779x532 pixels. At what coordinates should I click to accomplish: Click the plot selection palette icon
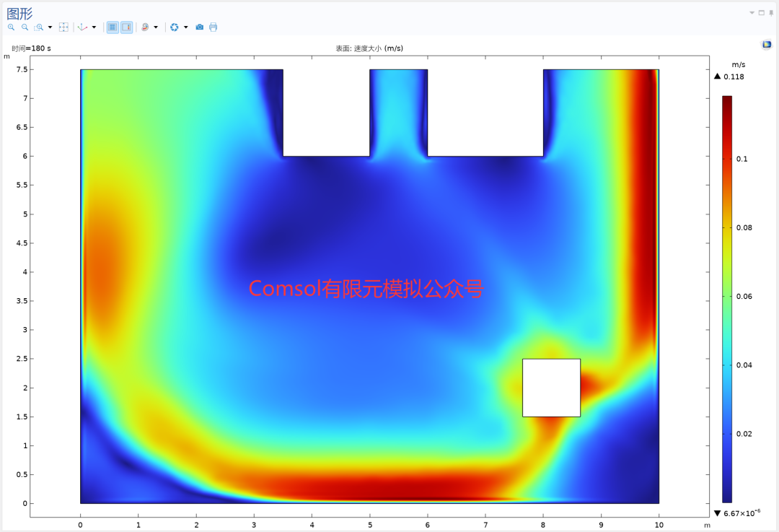tap(145, 27)
